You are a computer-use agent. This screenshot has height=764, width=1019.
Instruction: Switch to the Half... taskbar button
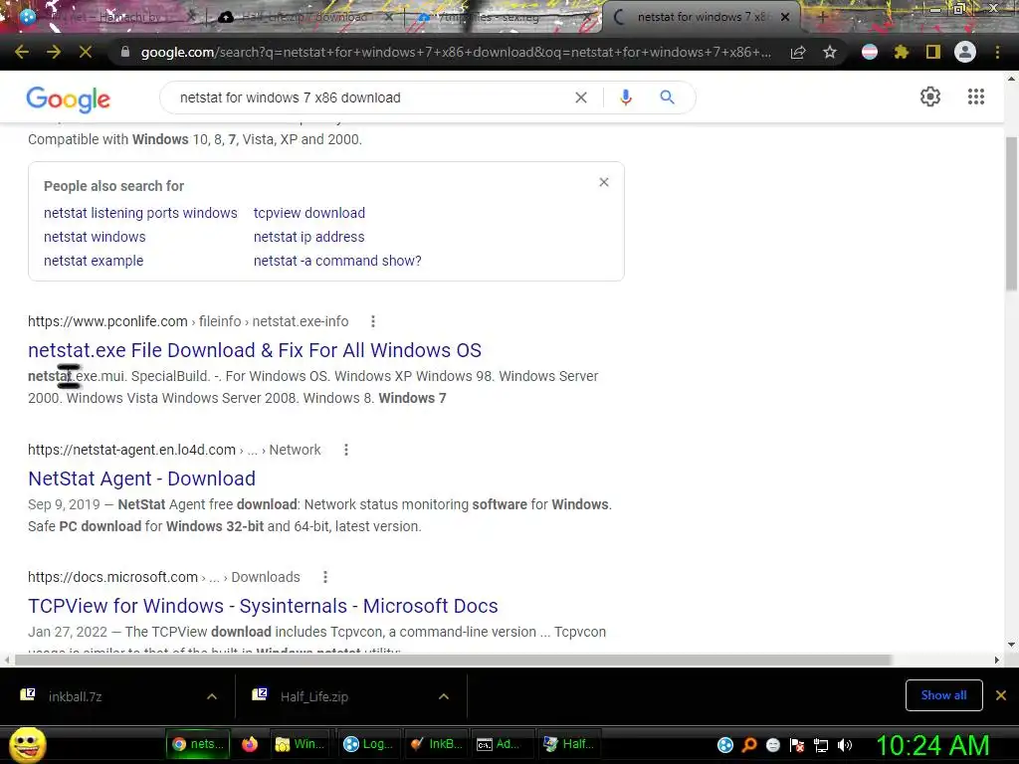click(x=568, y=744)
